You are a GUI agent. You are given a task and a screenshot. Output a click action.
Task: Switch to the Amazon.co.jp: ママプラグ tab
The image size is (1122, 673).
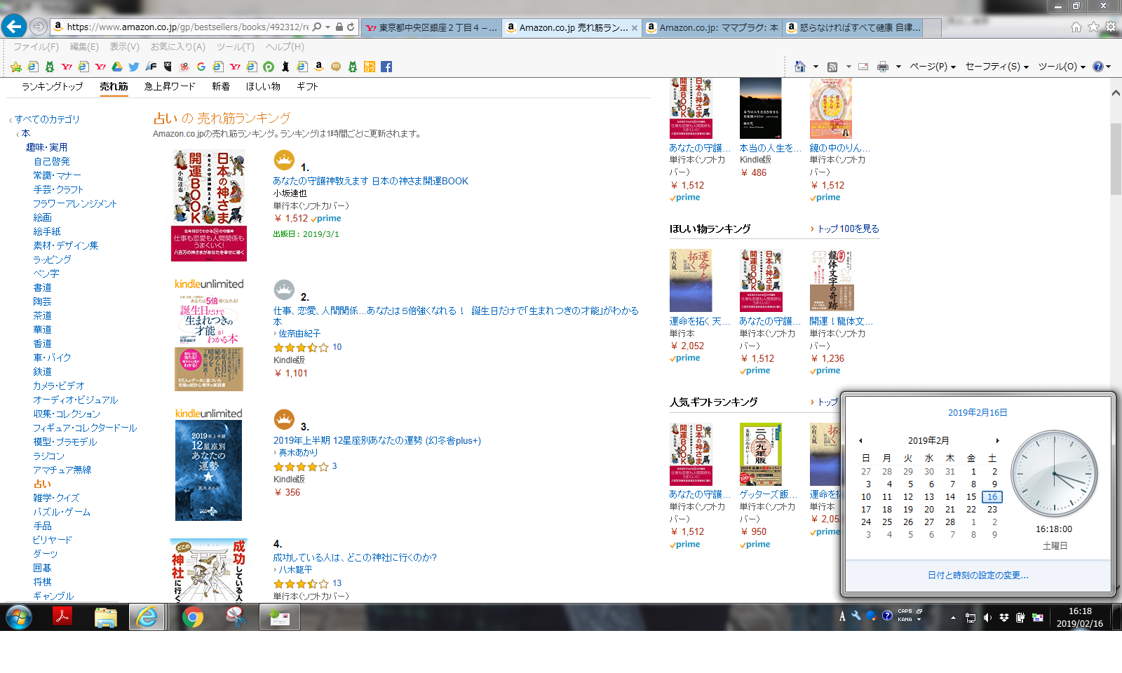click(x=712, y=27)
